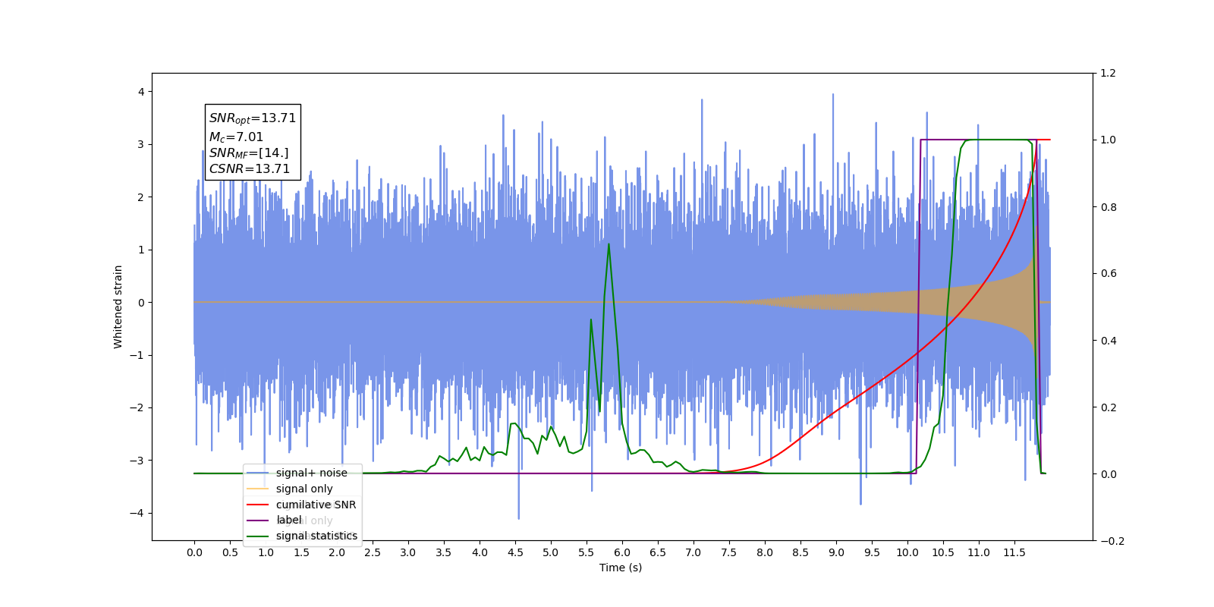1214x607 pixels.
Task: Click the green signal statistics legend line swatch
Action: click(x=258, y=536)
